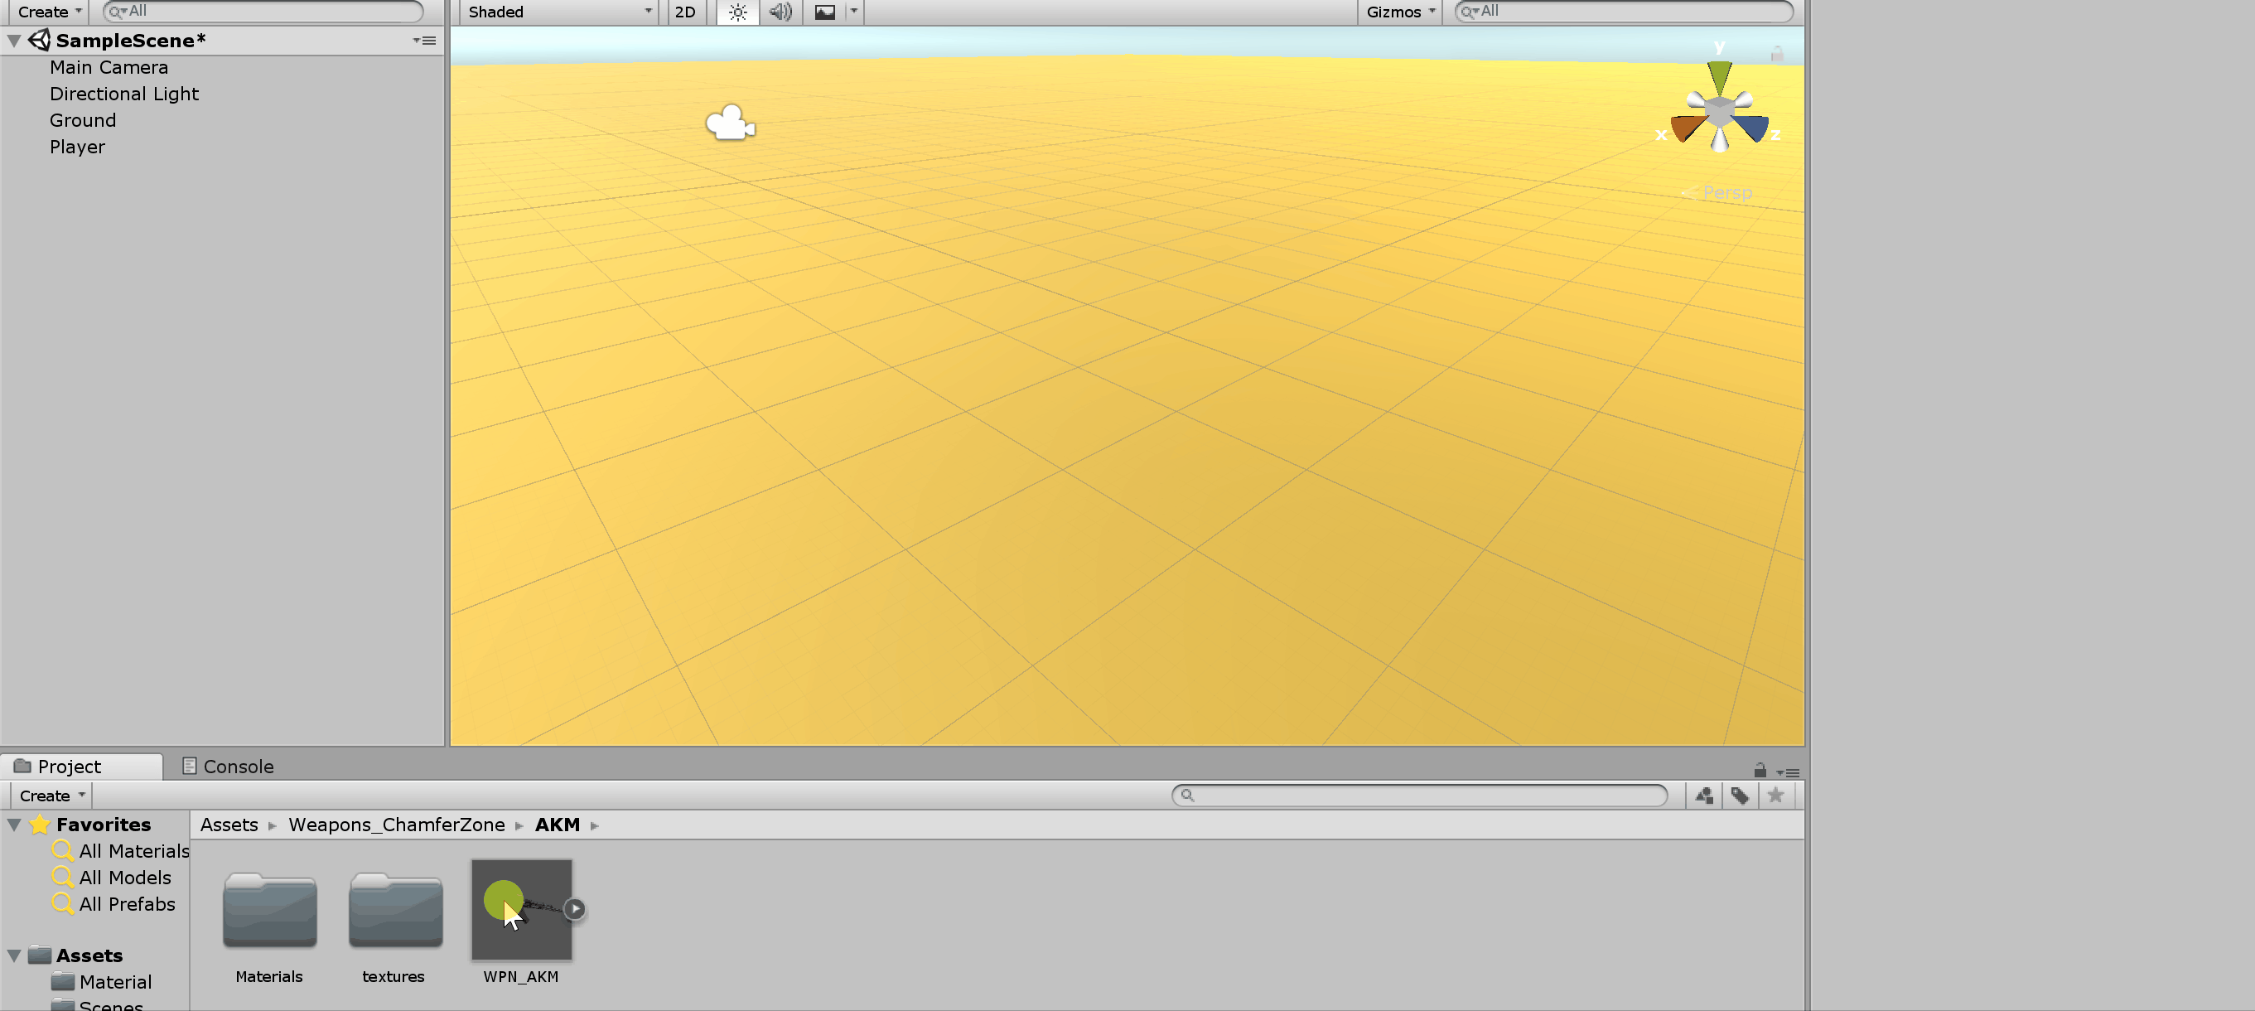The width and height of the screenshot is (2255, 1011).
Task: Select the Project tab
Action: pos(69,766)
